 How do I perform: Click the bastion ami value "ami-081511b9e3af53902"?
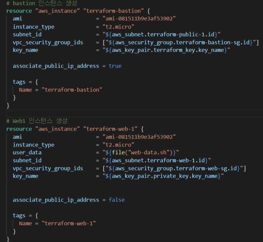point(139,19)
